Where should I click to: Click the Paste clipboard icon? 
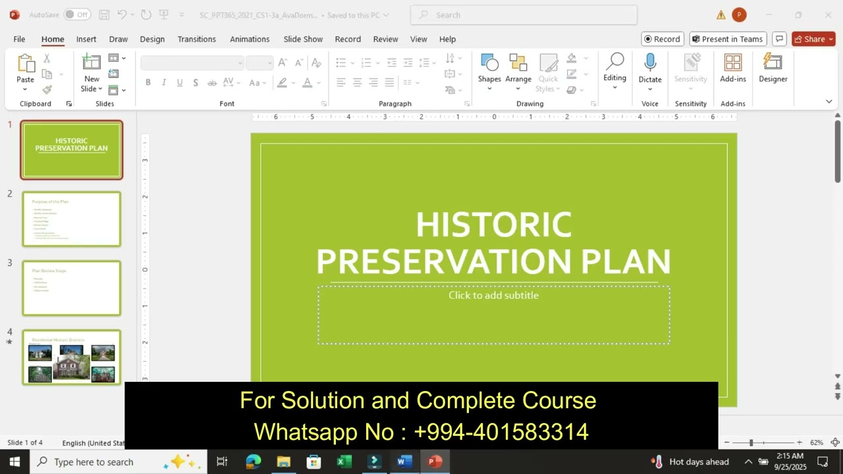click(26, 63)
